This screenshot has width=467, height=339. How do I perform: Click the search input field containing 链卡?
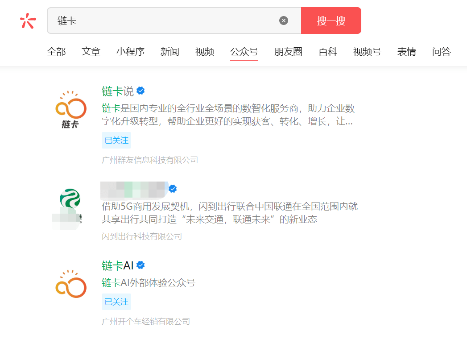[165, 21]
